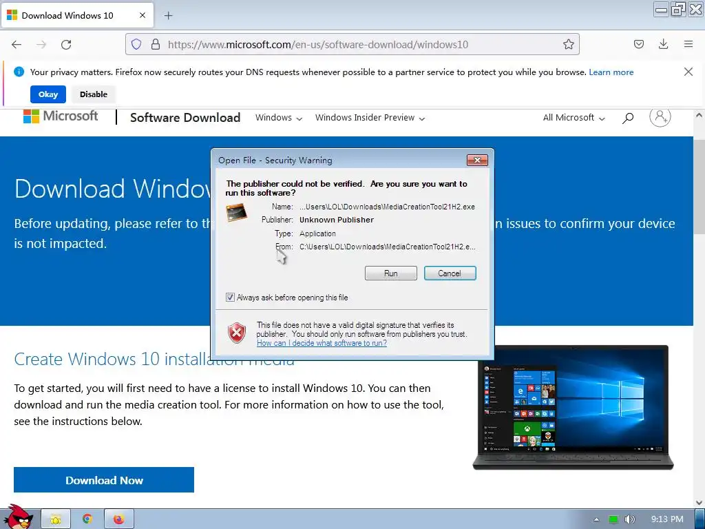The image size is (705, 529).
Task: Open the Learn more link
Action: [611, 72]
